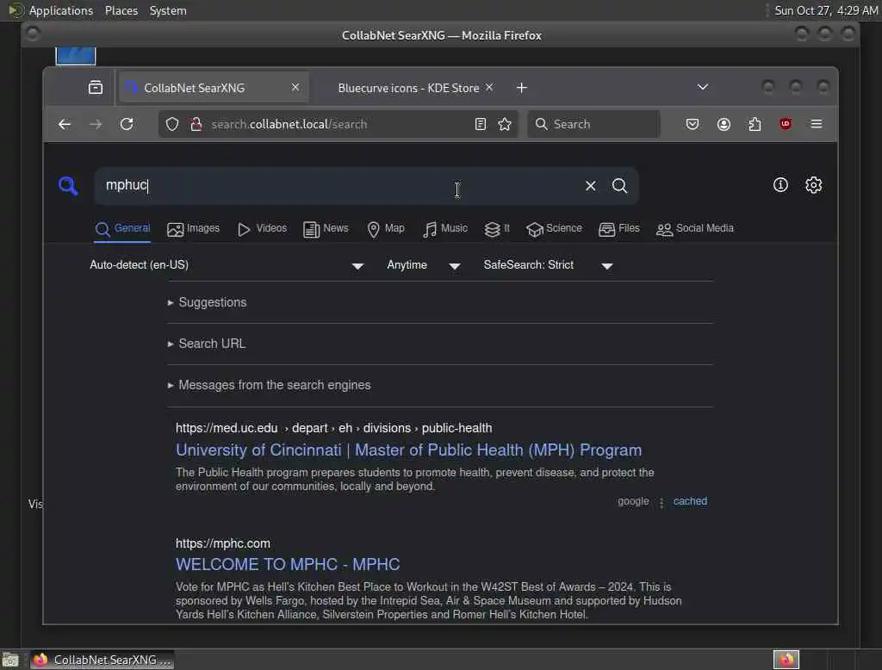Expand the Search URL section
Viewport: 882px width, 670px height.
[x=207, y=343]
